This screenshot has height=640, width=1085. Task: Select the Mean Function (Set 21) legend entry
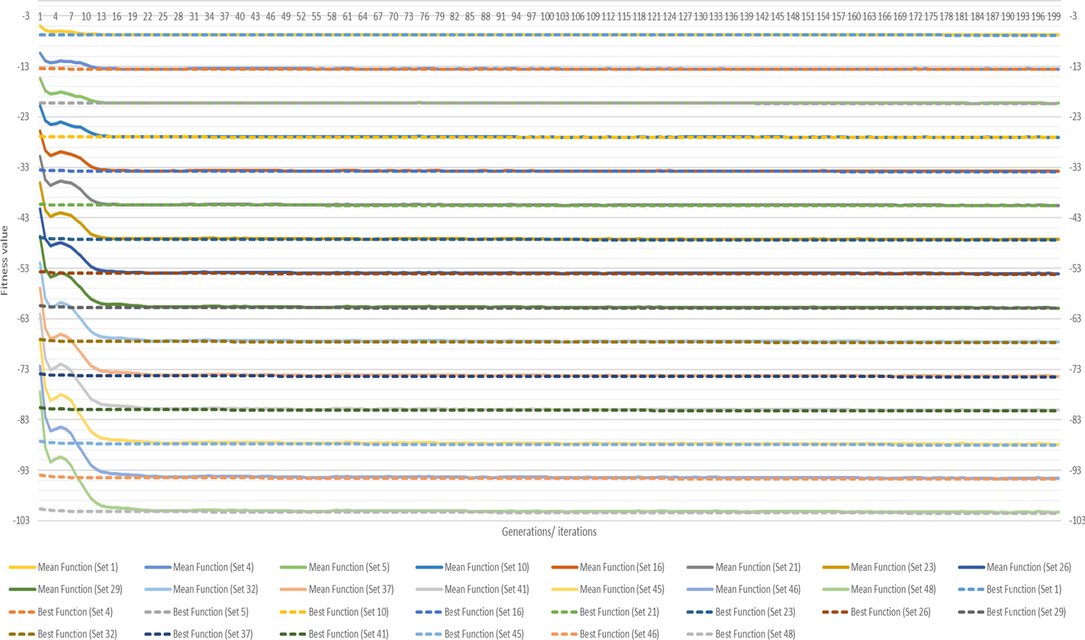[x=744, y=567]
